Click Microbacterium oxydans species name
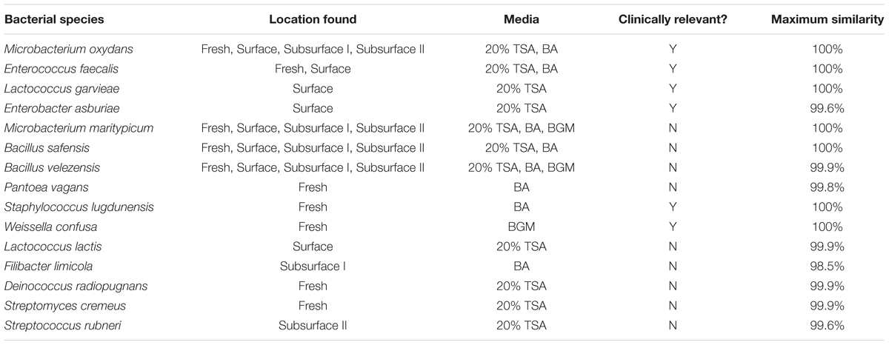Viewport: 889px width, 345px height. click(57, 50)
